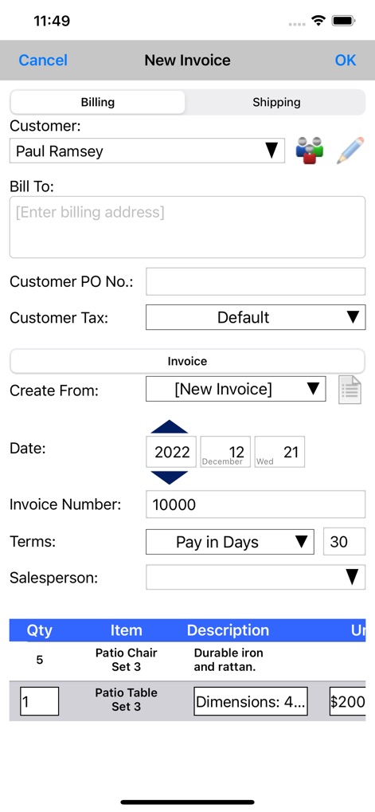Edit the $200 unit price field

pyautogui.click(x=348, y=701)
